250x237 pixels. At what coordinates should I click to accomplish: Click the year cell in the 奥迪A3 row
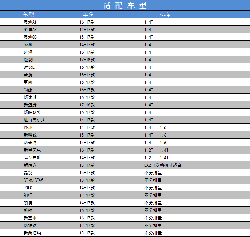(x=88, y=30)
